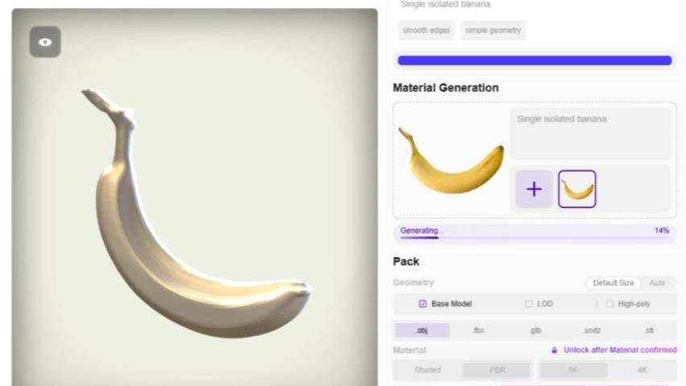This screenshot has height=386, width=686.
Task: Click the Generating progress bar
Action: pyautogui.click(x=534, y=233)
